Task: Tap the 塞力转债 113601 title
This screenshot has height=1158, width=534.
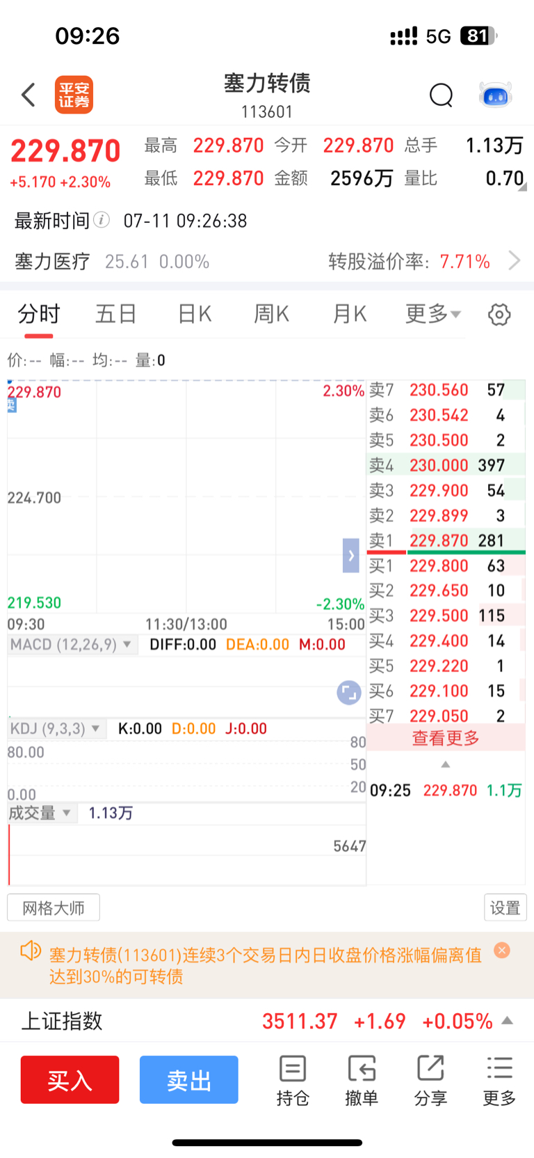Action: (267, 95)
